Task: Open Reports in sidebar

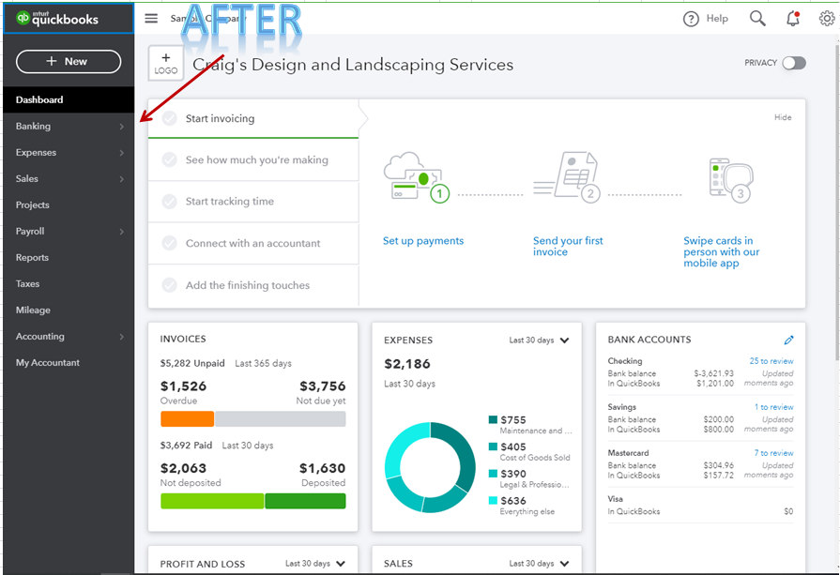Action: point(69,258)
